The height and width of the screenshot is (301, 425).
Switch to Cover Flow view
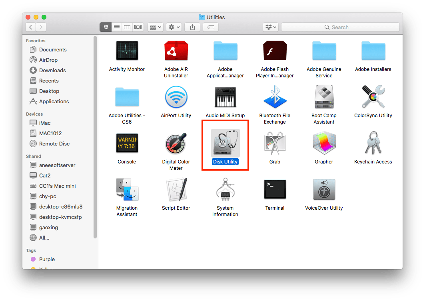click(138, 27)
